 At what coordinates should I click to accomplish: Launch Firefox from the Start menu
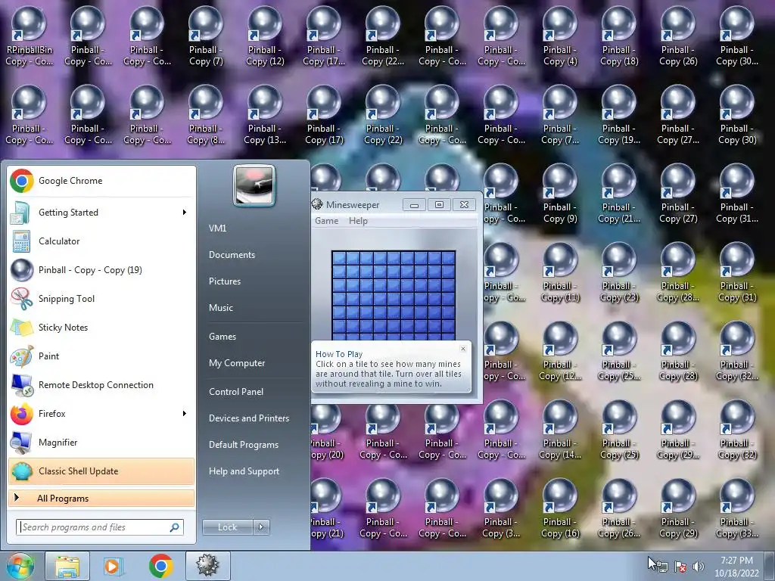[x=101, y=414]
